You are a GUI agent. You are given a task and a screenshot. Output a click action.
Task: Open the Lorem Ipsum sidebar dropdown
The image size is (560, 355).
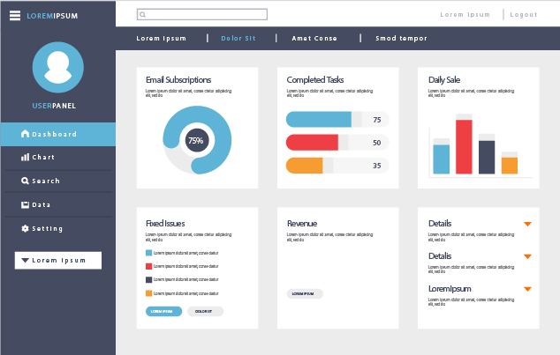point(58,261)
